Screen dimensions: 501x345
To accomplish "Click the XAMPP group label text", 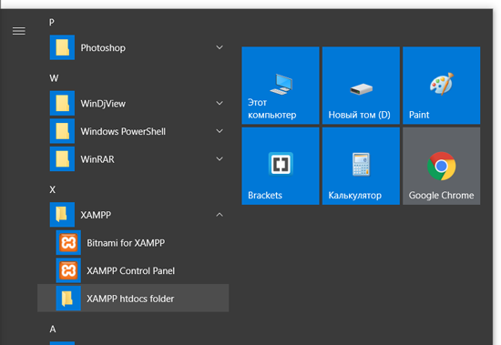I will pos(96,215).
